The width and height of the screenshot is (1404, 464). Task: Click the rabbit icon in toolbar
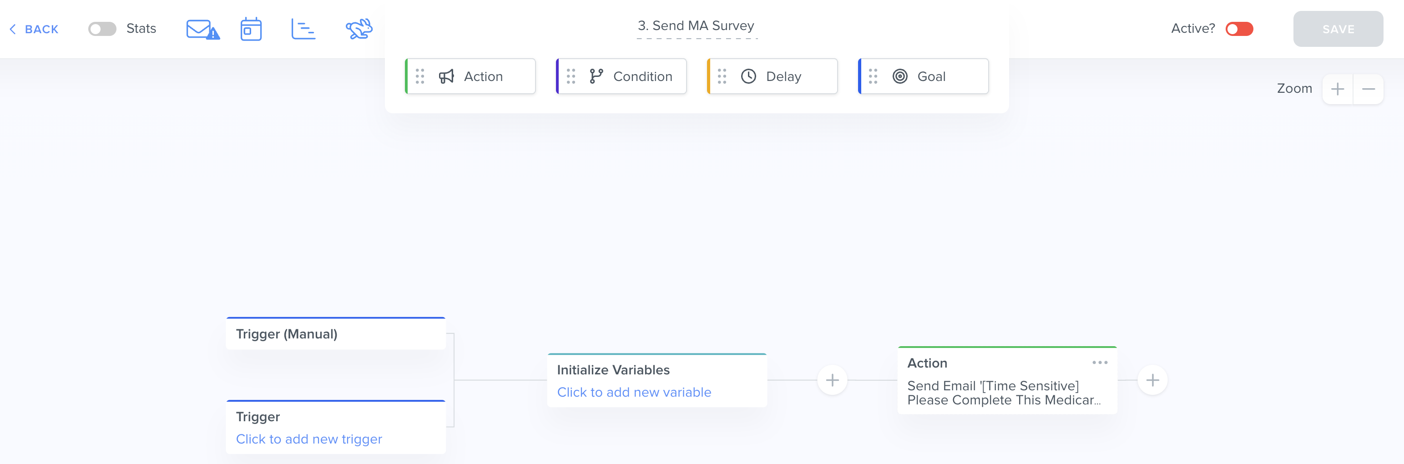pos(359,30)
